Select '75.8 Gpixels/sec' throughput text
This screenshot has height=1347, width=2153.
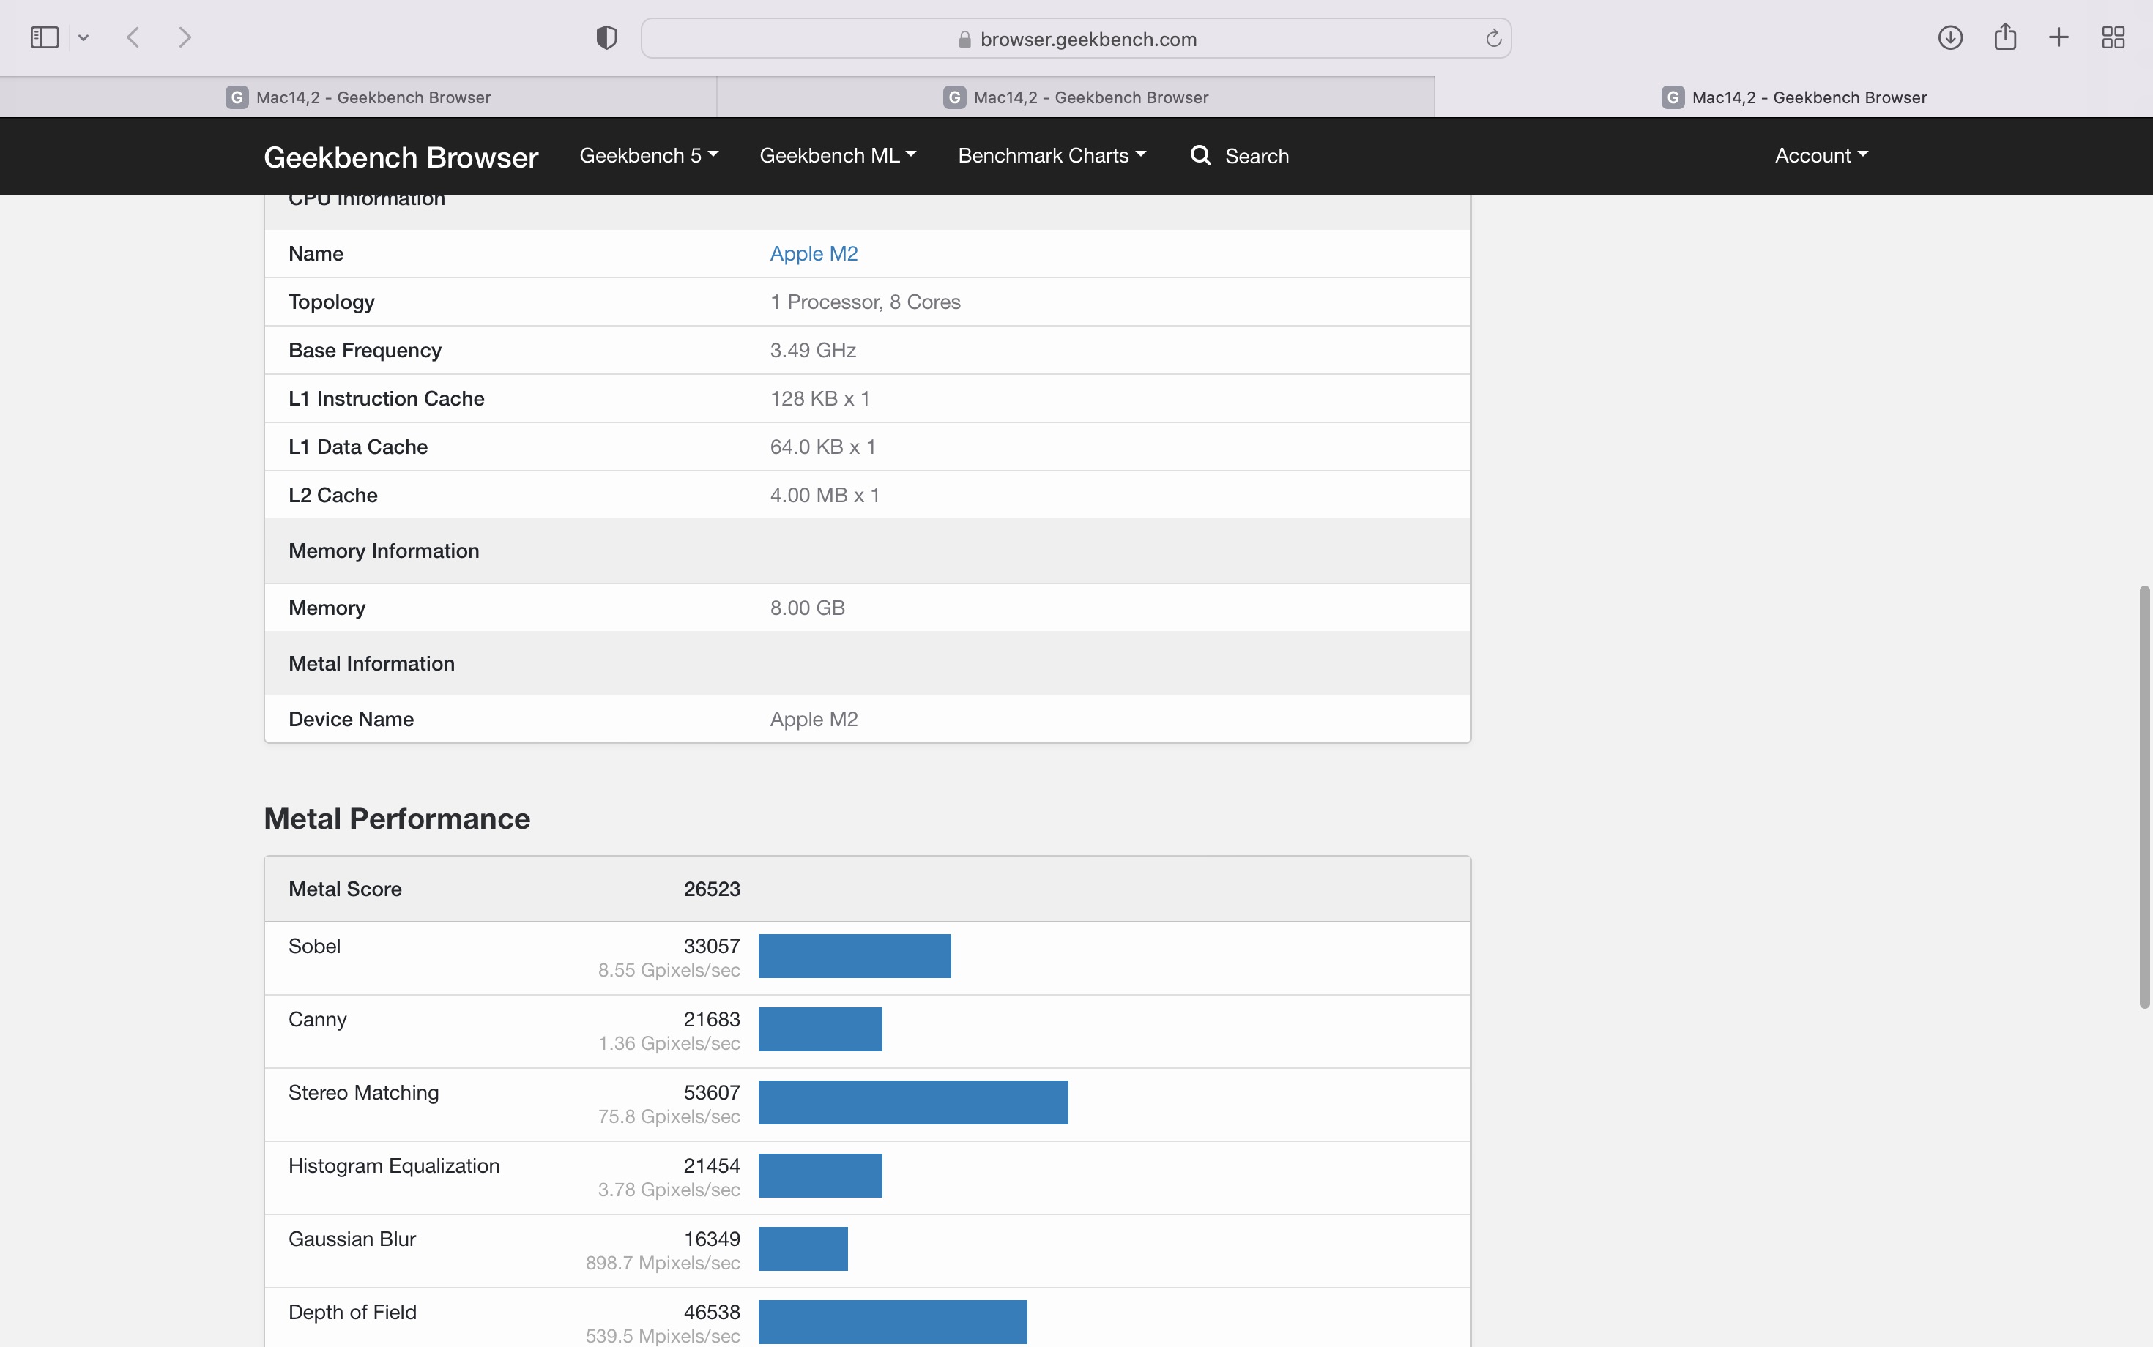point(669,1116)
